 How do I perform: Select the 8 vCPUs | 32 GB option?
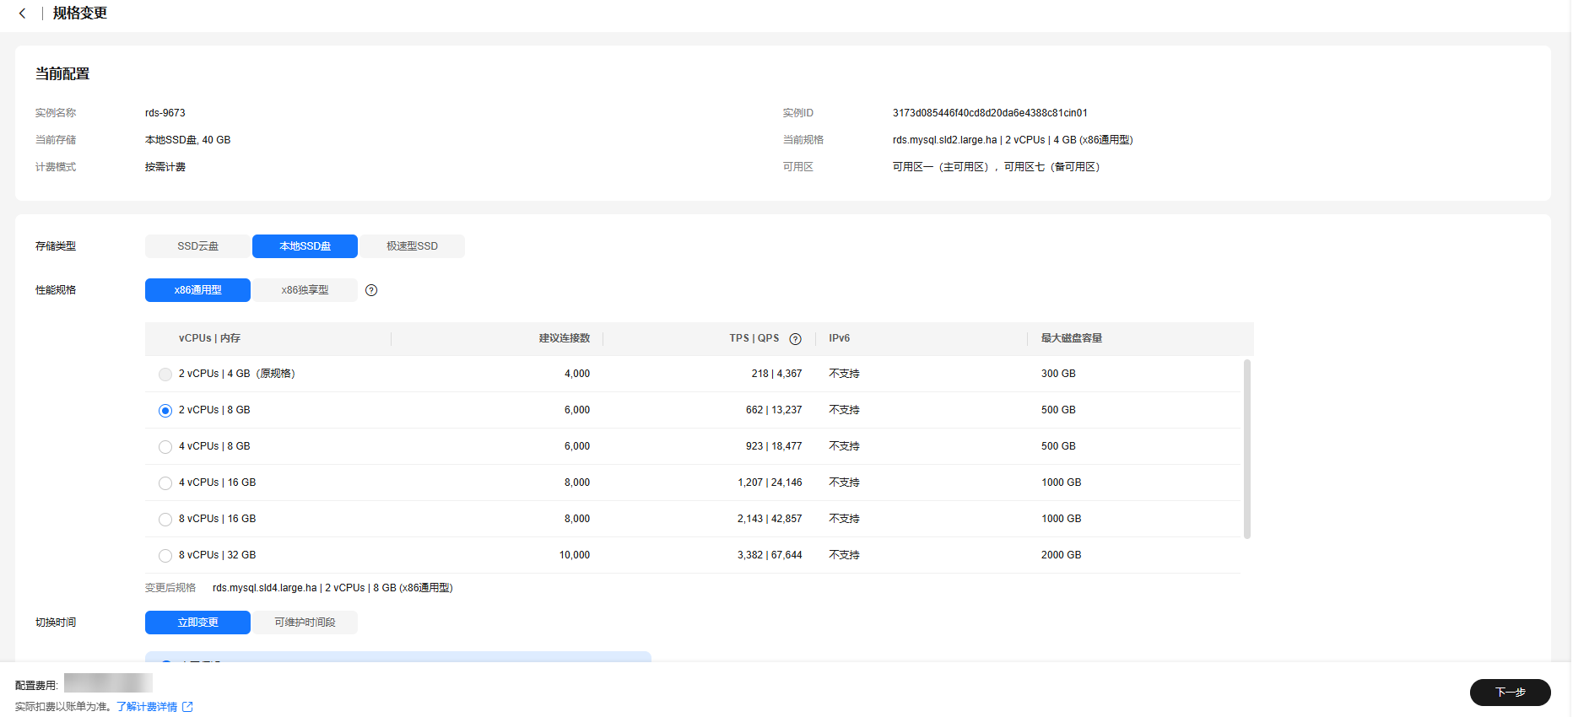pyautogui.click(x=165, y=556)
